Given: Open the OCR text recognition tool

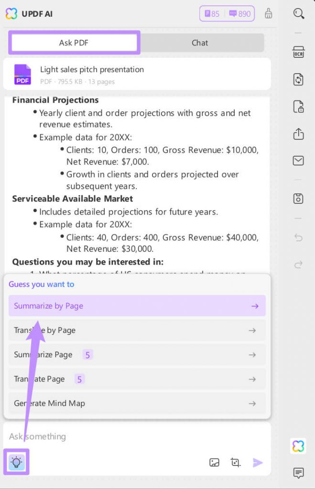Looking at the screenshot, I should tap(298, 53).
